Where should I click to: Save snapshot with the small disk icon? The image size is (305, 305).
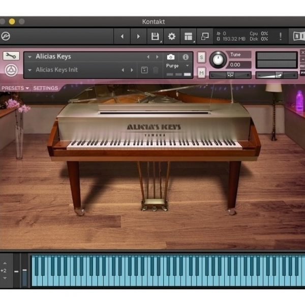[144, 70]
